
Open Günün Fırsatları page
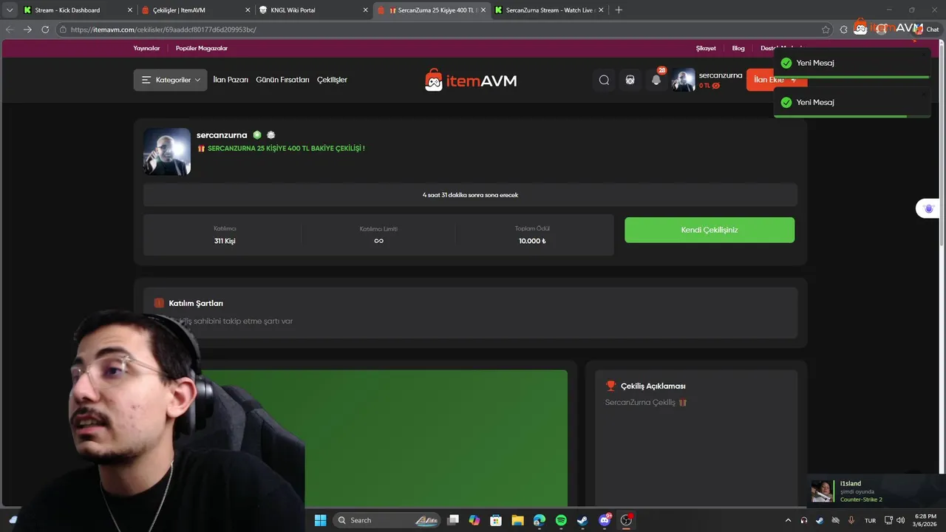282,80
